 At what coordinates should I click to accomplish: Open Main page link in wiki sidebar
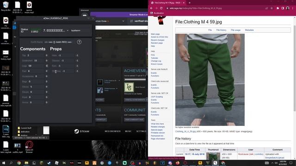(x=155, y=34)
